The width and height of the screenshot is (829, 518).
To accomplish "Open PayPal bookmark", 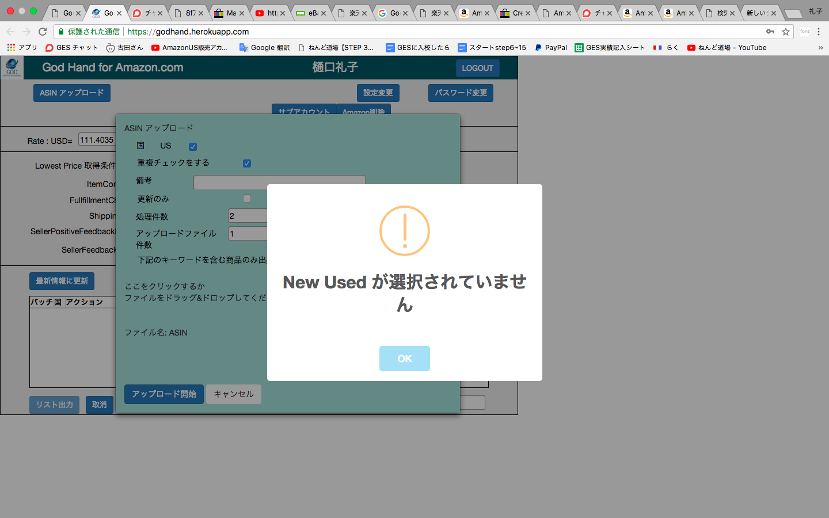I will tap(551, 48).
